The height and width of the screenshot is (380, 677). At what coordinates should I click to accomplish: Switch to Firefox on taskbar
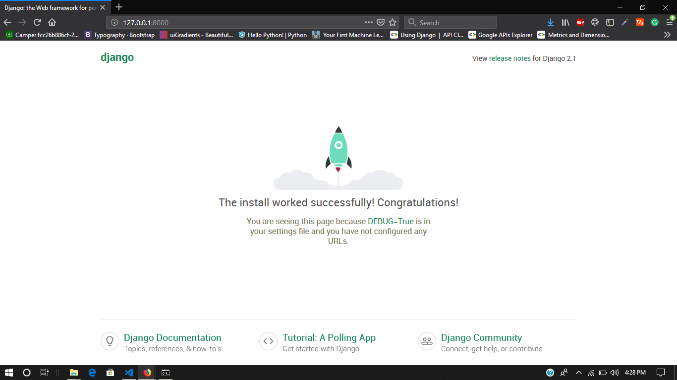pos(147,373)
